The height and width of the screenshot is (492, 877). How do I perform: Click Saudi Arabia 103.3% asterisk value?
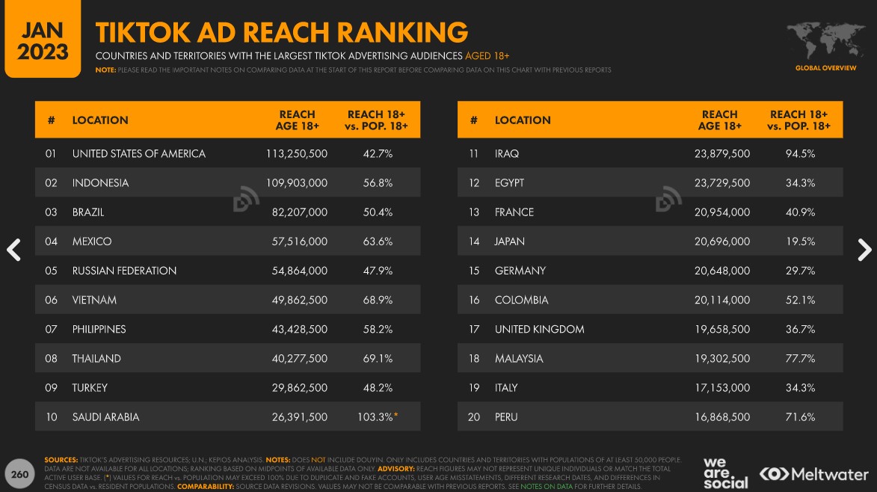click(378, 416)
